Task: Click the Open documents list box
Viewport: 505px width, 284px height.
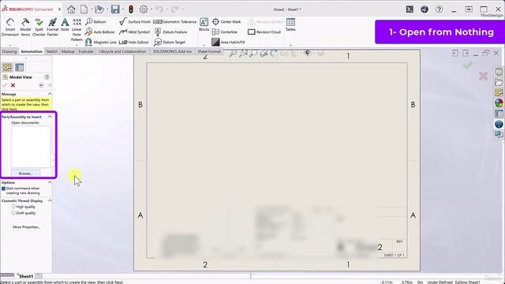Action: coord(31,147)
